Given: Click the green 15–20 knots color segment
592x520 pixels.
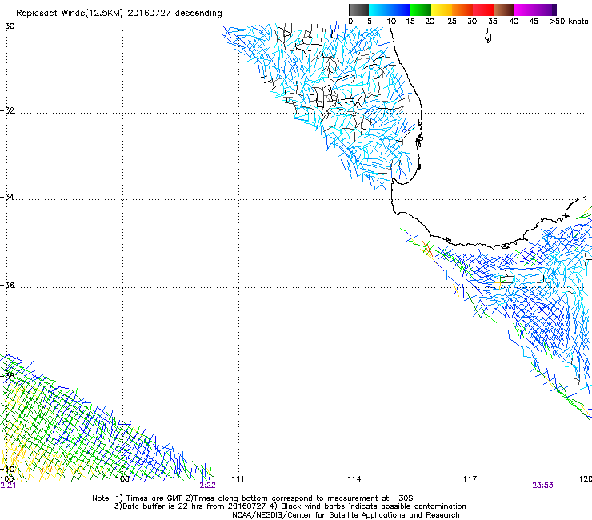Looking at the screenshot, I should point(421,10).
